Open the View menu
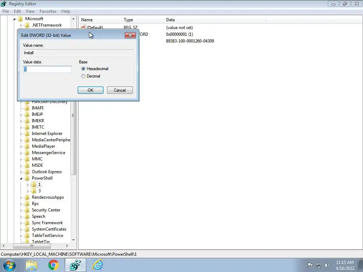 point(30,11)
